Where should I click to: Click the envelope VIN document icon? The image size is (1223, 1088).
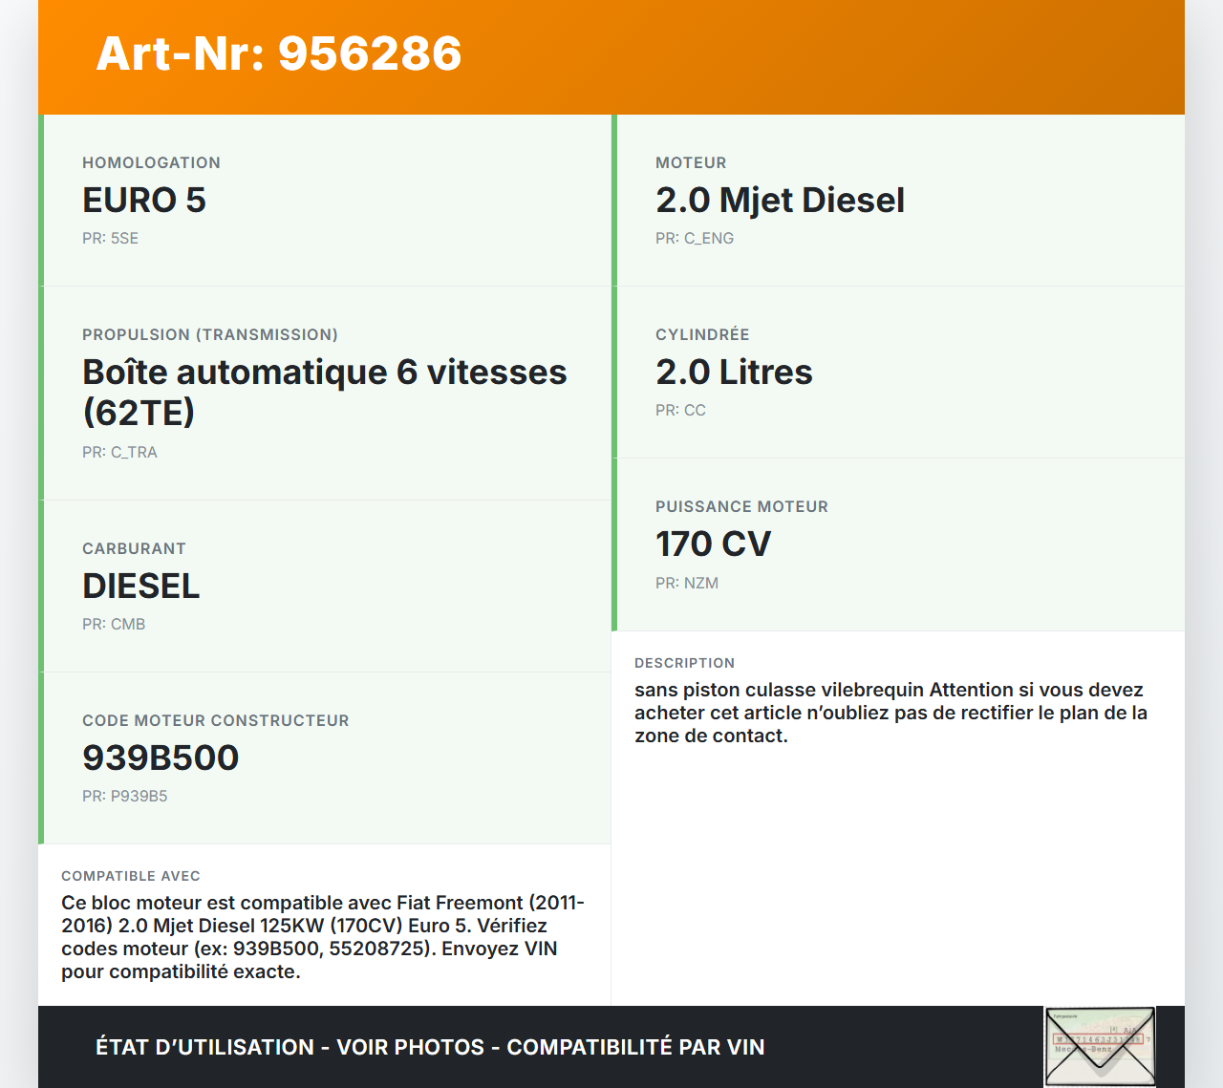[1099, 1047]
